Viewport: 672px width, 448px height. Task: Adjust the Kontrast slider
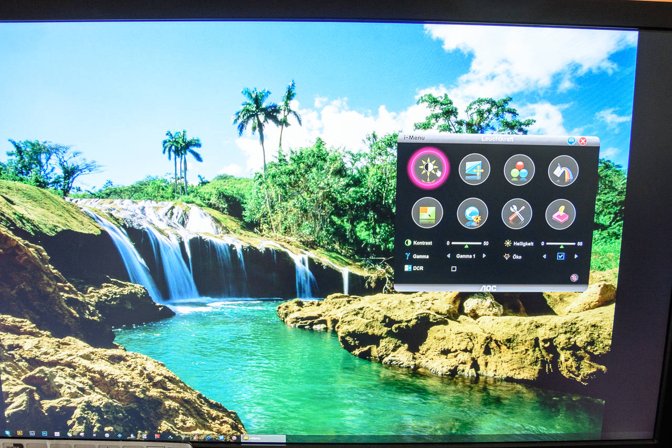point(466,244)
